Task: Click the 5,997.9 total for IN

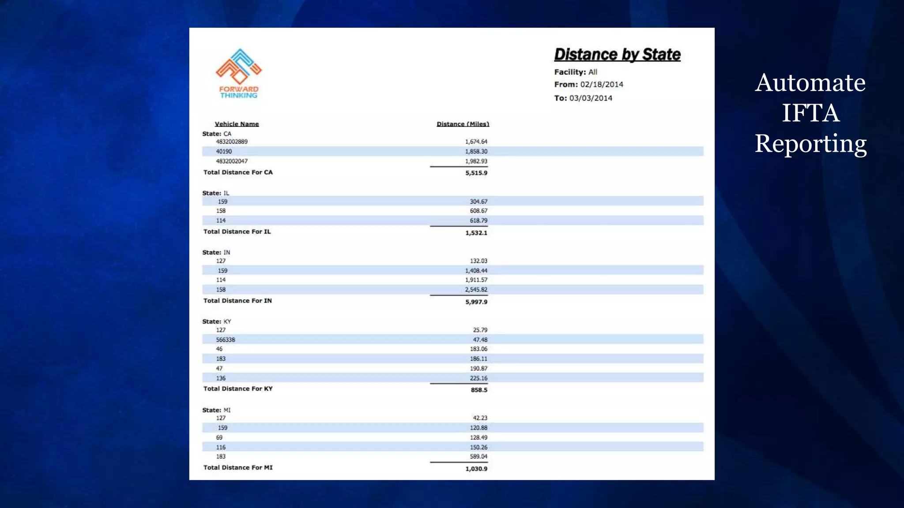Action: coord(476,302)
